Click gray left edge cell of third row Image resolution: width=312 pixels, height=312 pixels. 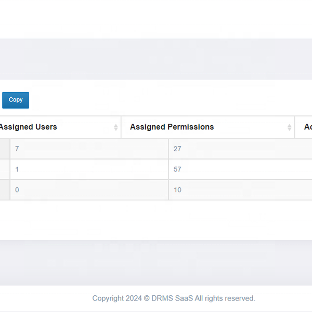(4, 190)
